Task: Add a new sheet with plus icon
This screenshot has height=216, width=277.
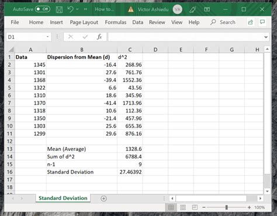Action: (103, 199)
